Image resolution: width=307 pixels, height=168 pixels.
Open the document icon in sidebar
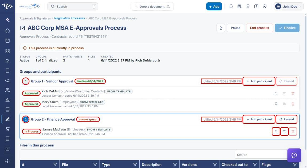7,61
